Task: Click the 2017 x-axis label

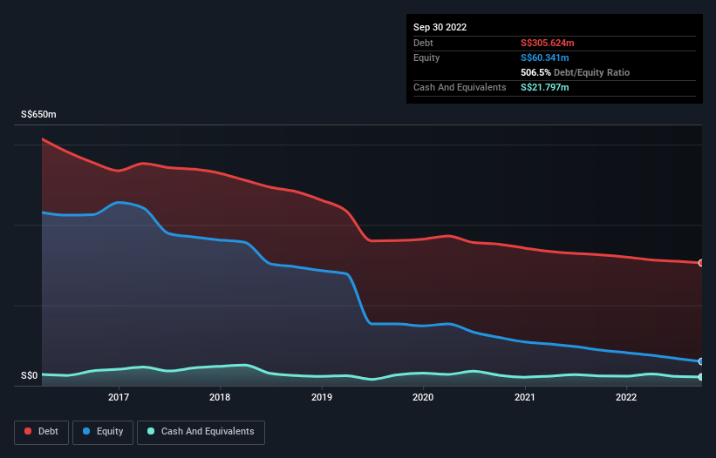Action: (x=119, y=397)
